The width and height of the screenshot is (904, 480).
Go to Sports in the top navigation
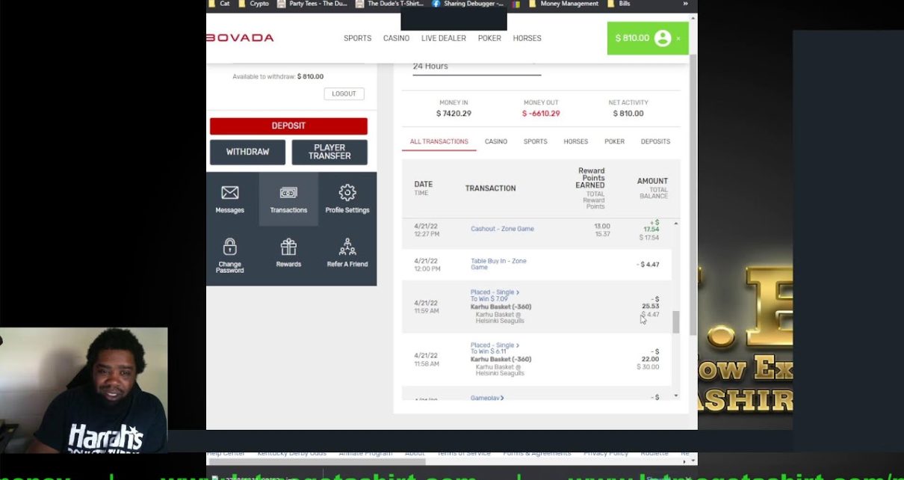point(357,38)
